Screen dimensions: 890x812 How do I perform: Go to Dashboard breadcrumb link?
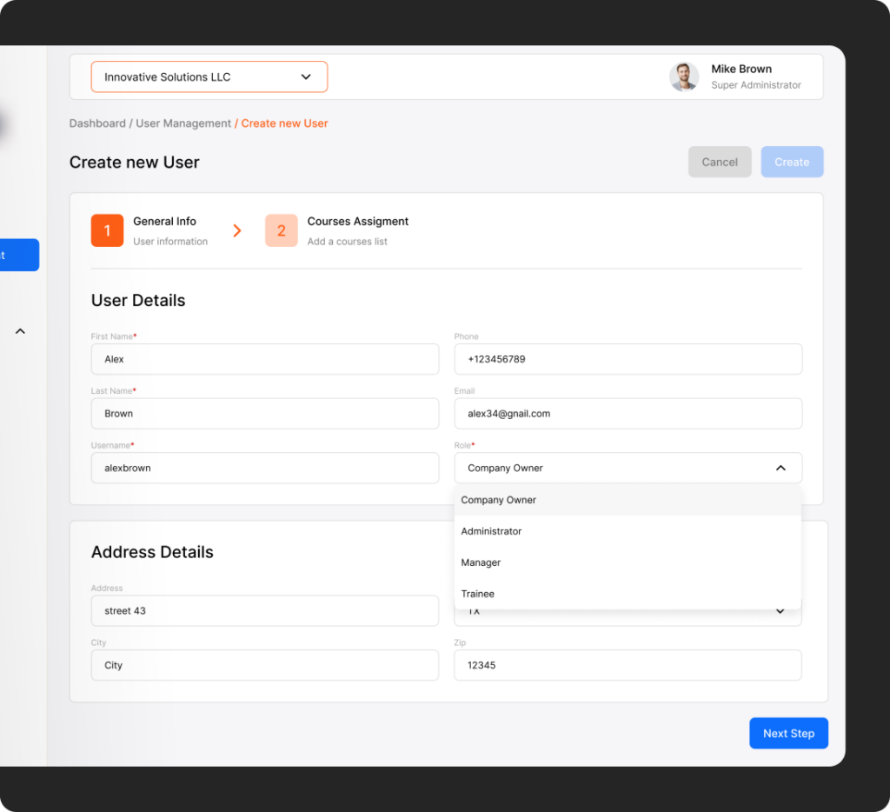click(97, 123)
